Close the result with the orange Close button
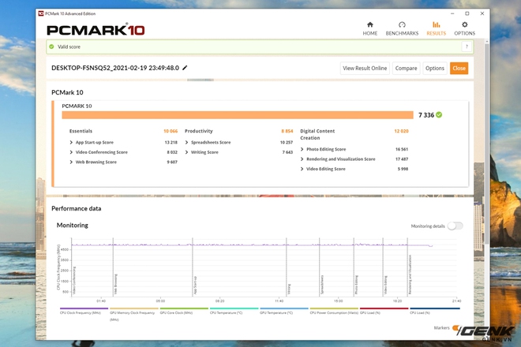Image resolution: width=521 pixels, height=347 pixels. tap(459, 68)
